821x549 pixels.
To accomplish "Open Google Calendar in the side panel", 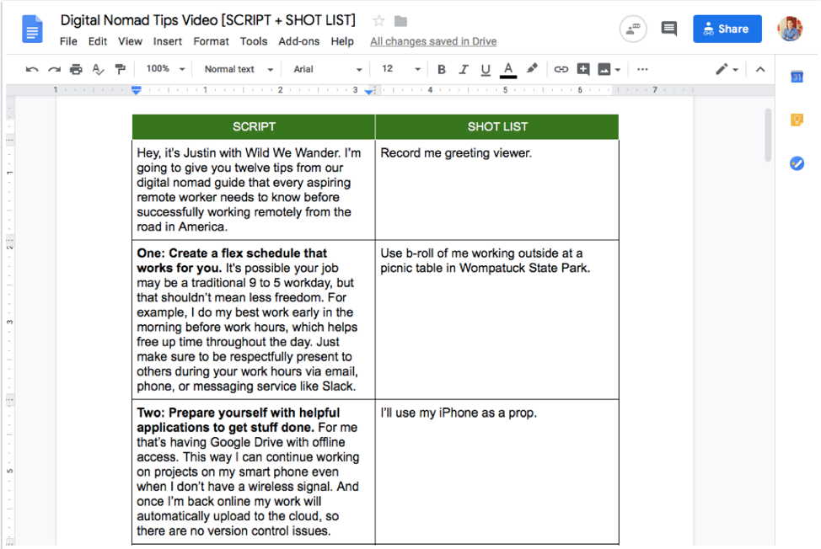I will pos(797,77).
